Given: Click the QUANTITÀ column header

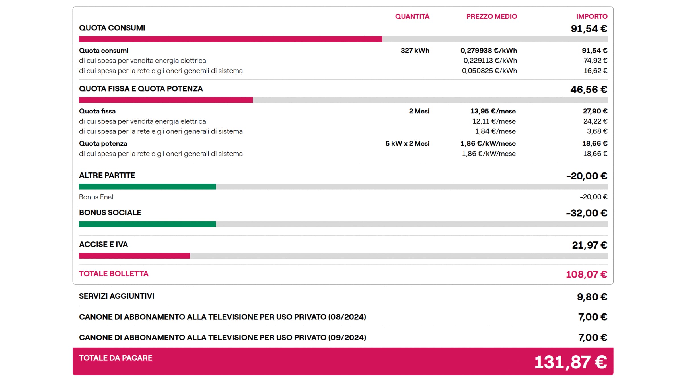Looking at the screenshot, I should coord(412,16).
